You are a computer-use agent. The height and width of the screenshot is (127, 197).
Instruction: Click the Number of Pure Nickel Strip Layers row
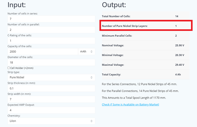tap(146, 26)
